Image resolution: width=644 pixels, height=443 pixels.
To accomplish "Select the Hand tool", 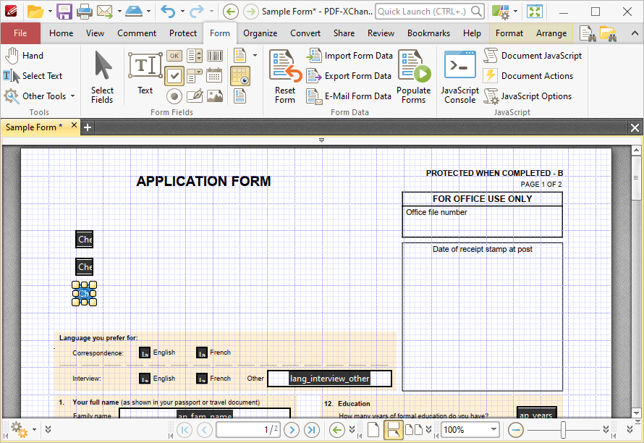I will coord(24,56).
